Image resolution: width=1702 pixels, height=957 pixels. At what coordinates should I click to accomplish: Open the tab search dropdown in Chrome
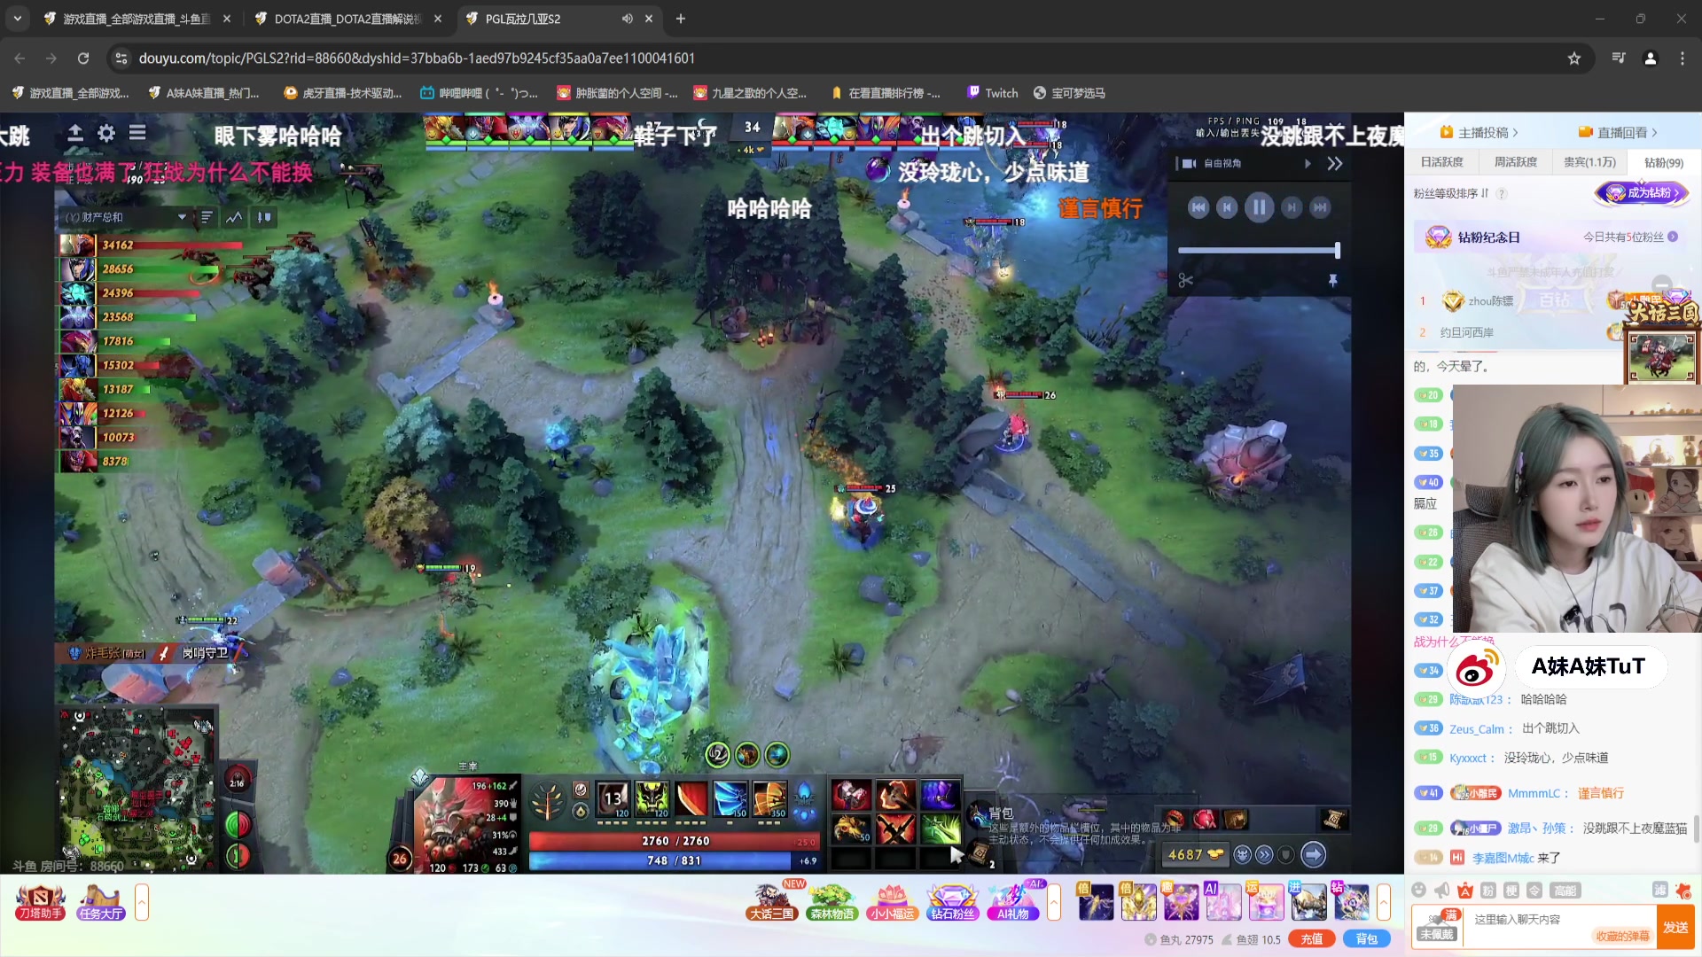click(18, 19)
